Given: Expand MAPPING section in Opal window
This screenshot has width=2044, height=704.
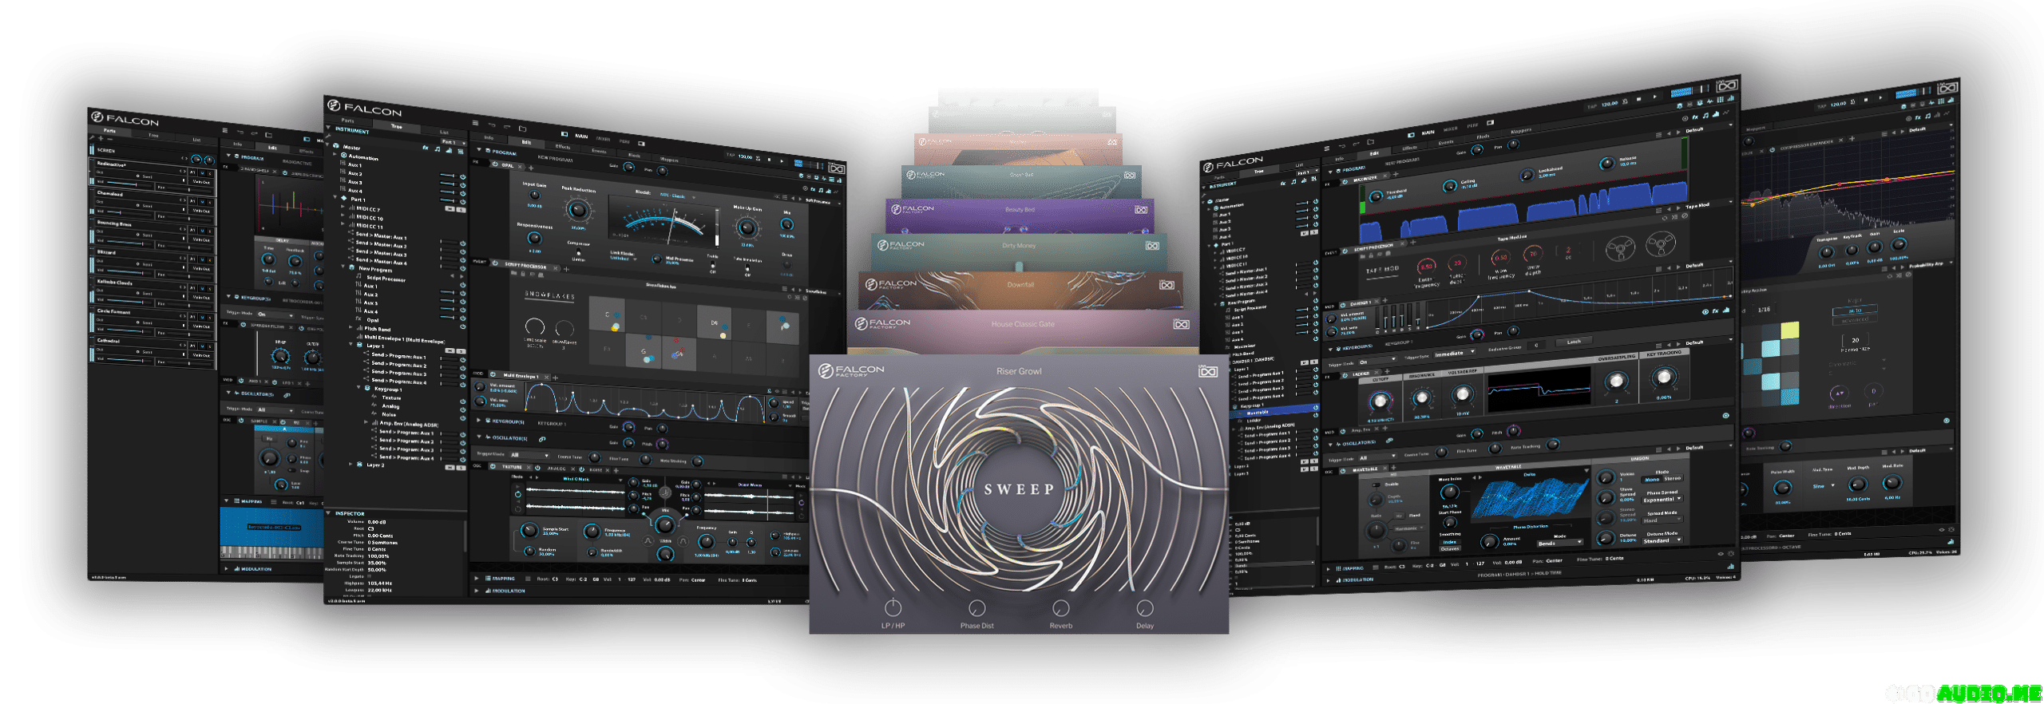Looking at the screenshot, I should (x=476, y=578).
